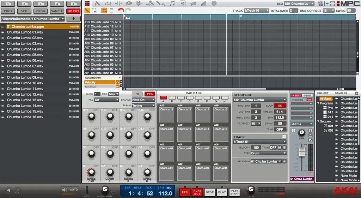Open Track View eye icon
The height and width of the screenshot is (198, 361).
coord(129,3)
